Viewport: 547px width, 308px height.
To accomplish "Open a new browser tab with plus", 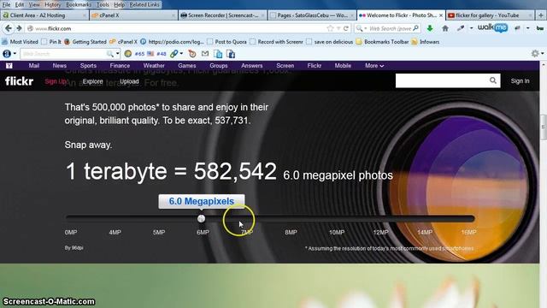I will 541,15.
